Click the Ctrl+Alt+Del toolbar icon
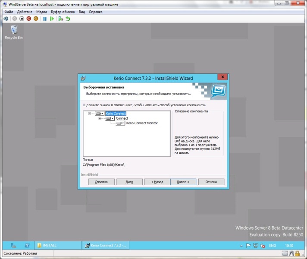The image size is (307, 259). (6, 19)
